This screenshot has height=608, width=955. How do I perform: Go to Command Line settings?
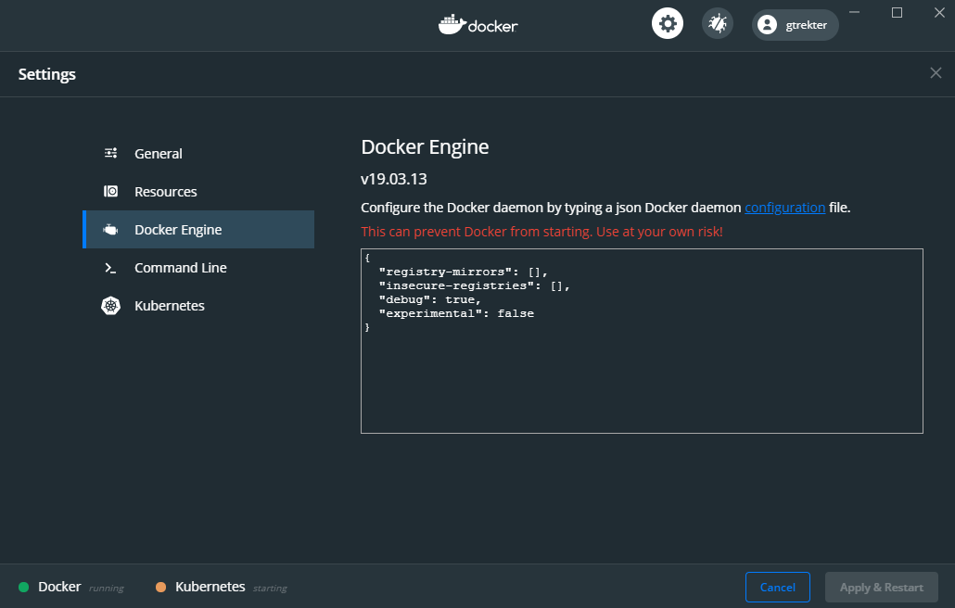181,268
